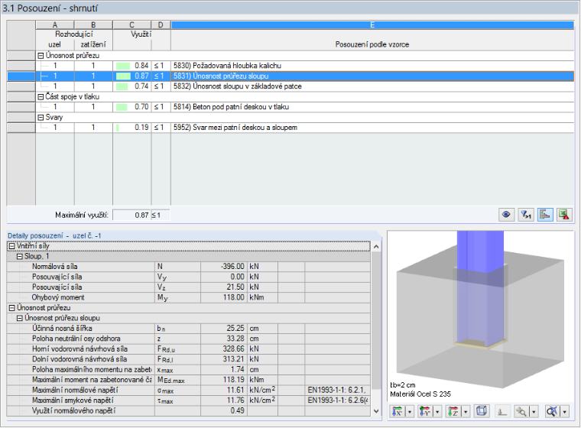Viewport: 581px width, 428px height.
Task: Select row 5832 Únosnost sloupu v základové patce
Action: pos(290,86)
